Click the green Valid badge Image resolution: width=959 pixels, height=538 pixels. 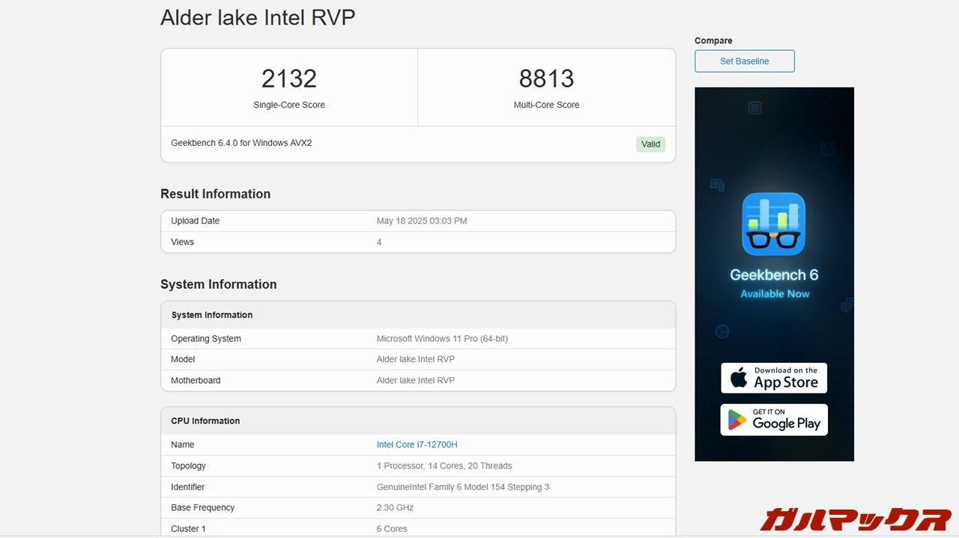[x=650, y=144]
